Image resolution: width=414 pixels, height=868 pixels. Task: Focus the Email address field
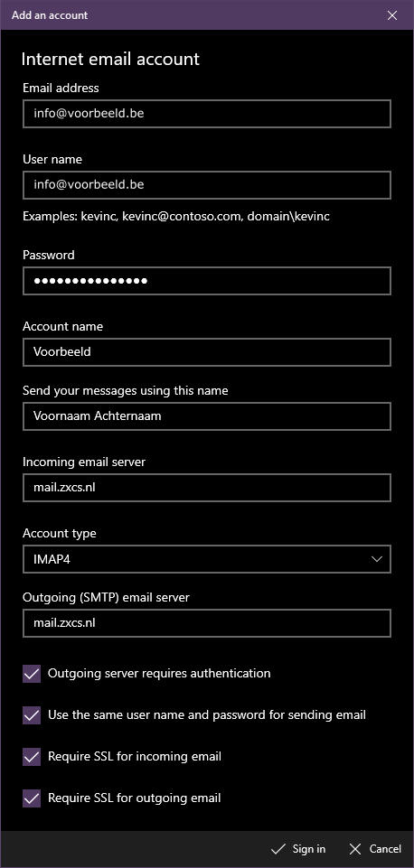207,114
